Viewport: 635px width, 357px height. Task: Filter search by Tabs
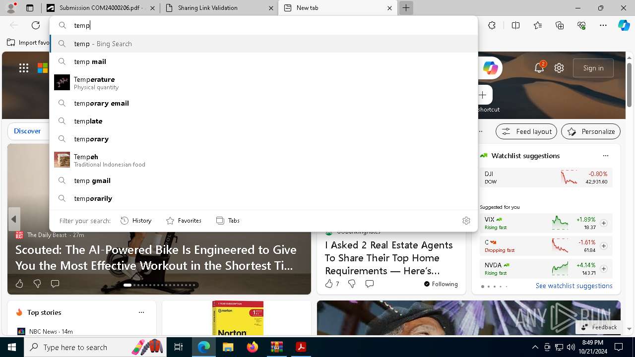tap(228, 221)
